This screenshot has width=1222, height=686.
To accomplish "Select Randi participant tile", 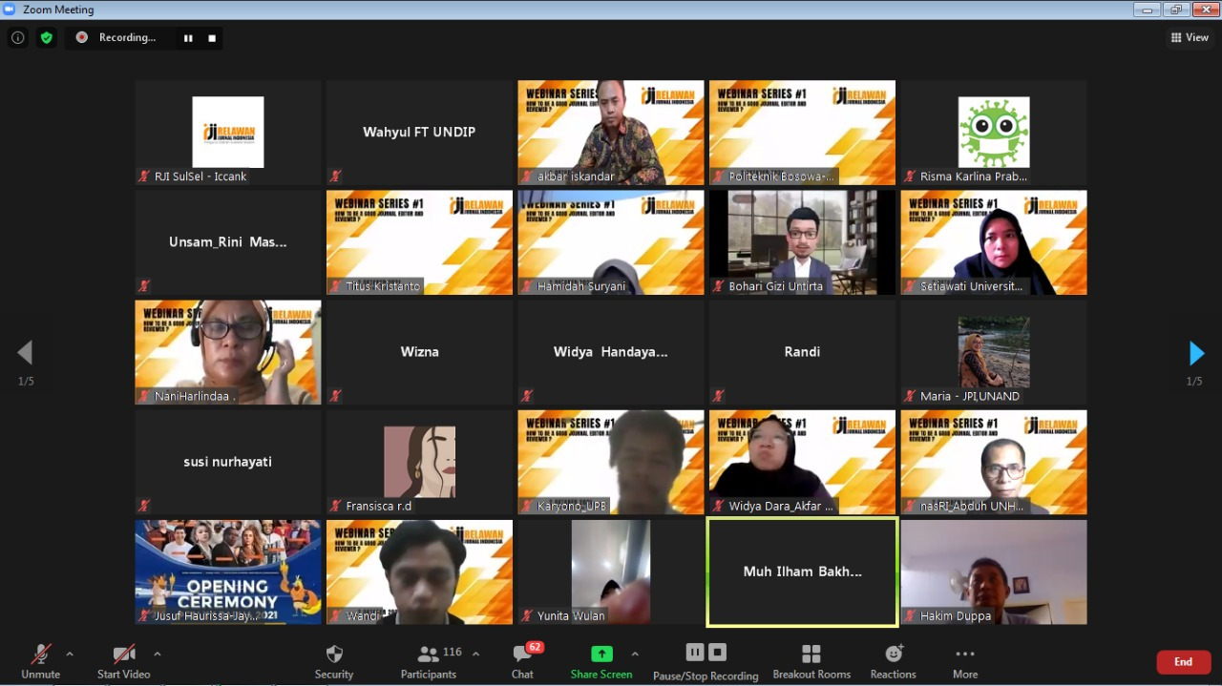I will pos(802,352).
